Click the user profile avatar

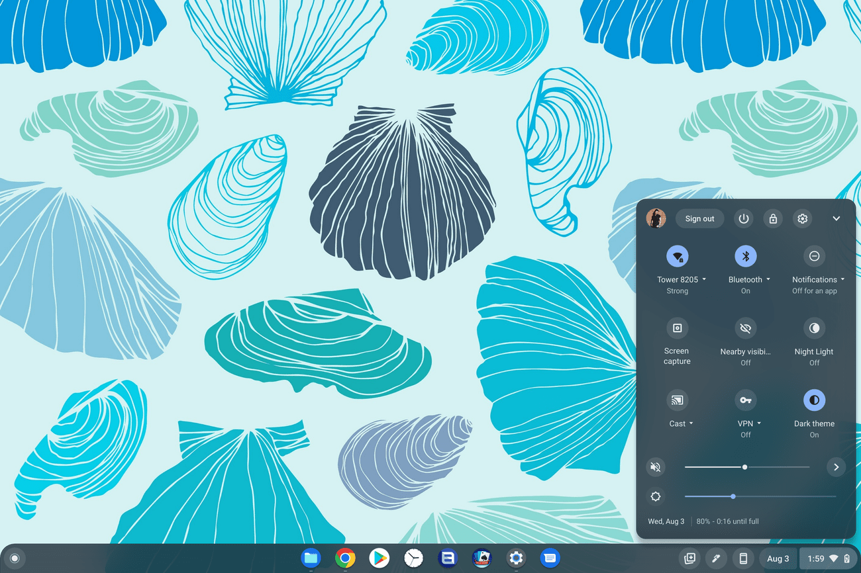coord(656,219)
